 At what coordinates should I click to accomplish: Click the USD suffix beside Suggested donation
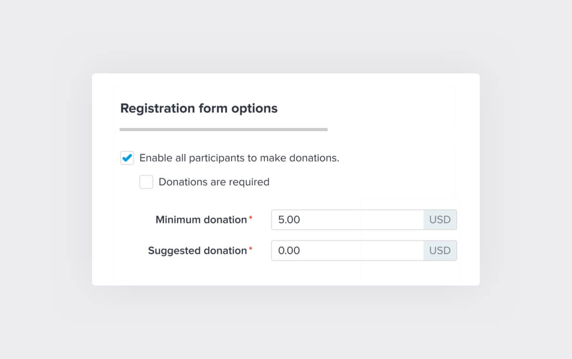click(440, 251)
